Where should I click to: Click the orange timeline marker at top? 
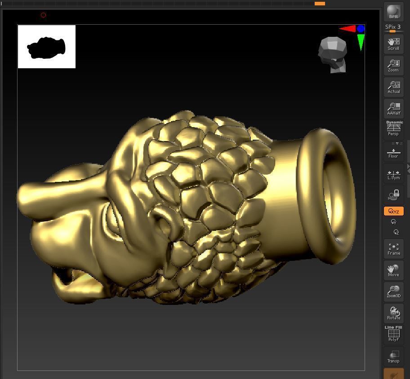point(320,4)
